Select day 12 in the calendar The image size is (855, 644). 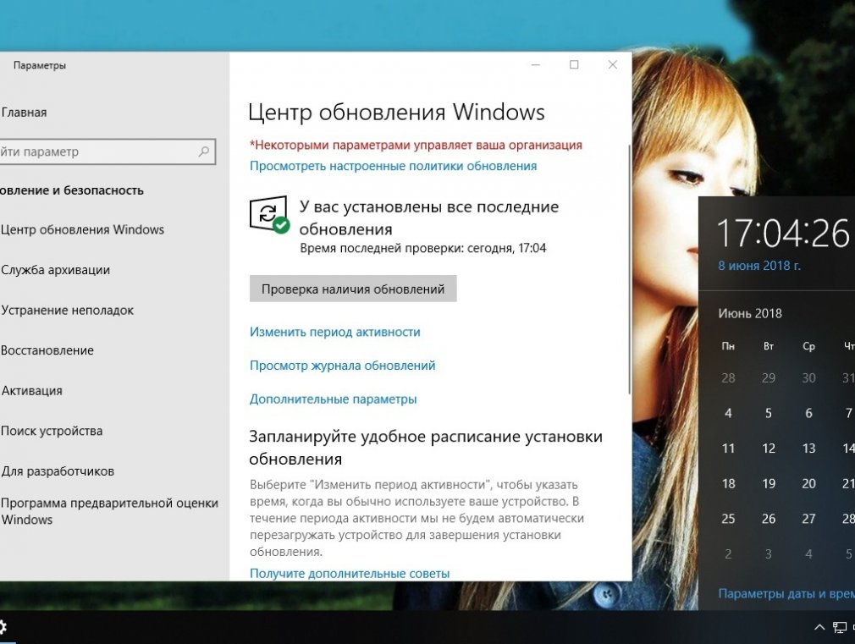pos(769,449)
